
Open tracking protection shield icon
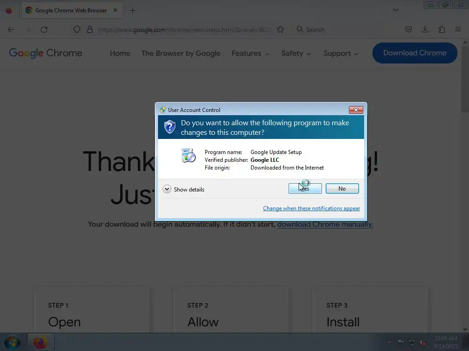77,29
